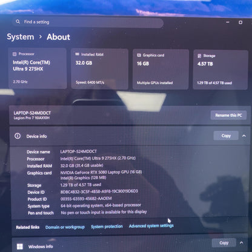Copy the Windows info details

(224, 243)
